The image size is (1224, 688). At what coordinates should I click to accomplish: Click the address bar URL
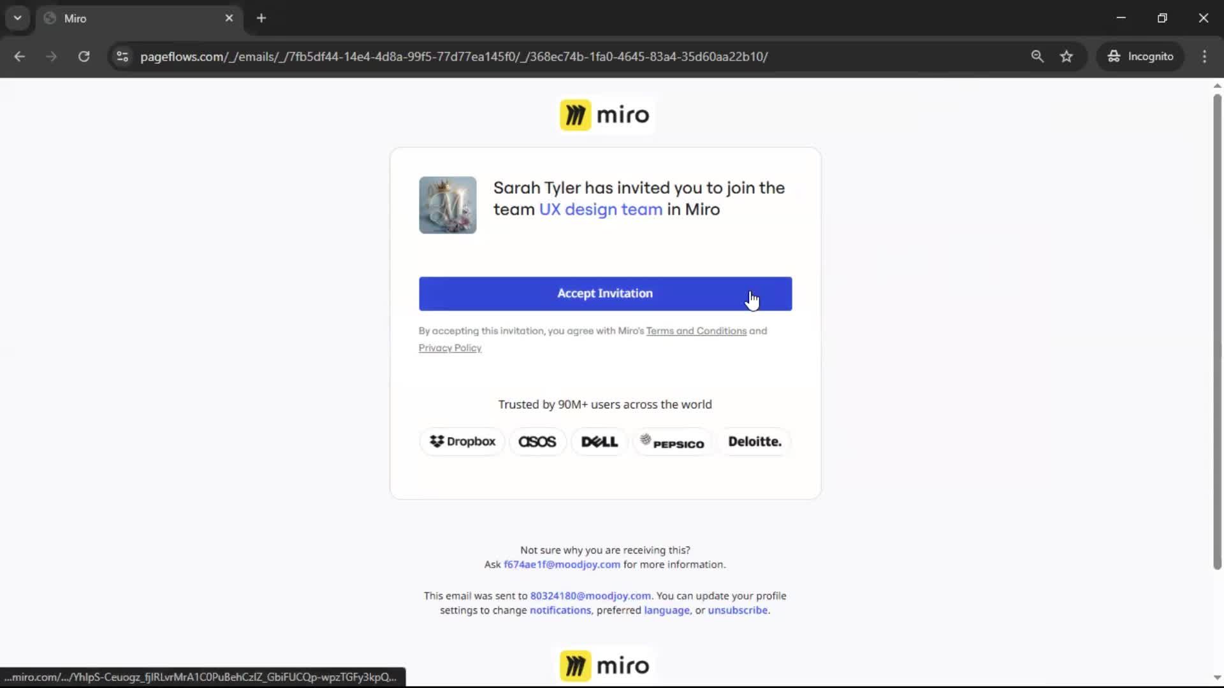[454, 57]
